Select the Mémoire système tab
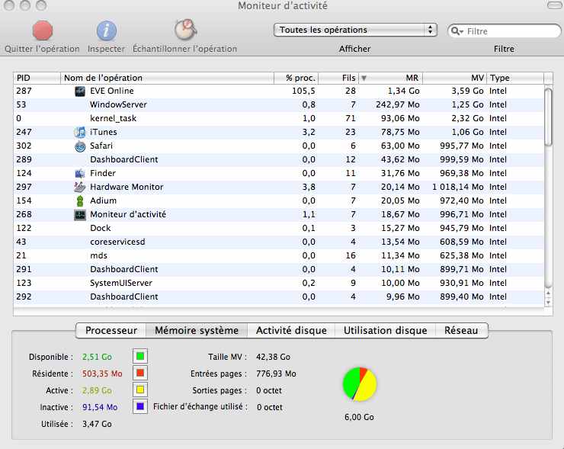Image resolution: width=564 pixels, height=449 pixels. 197,331
